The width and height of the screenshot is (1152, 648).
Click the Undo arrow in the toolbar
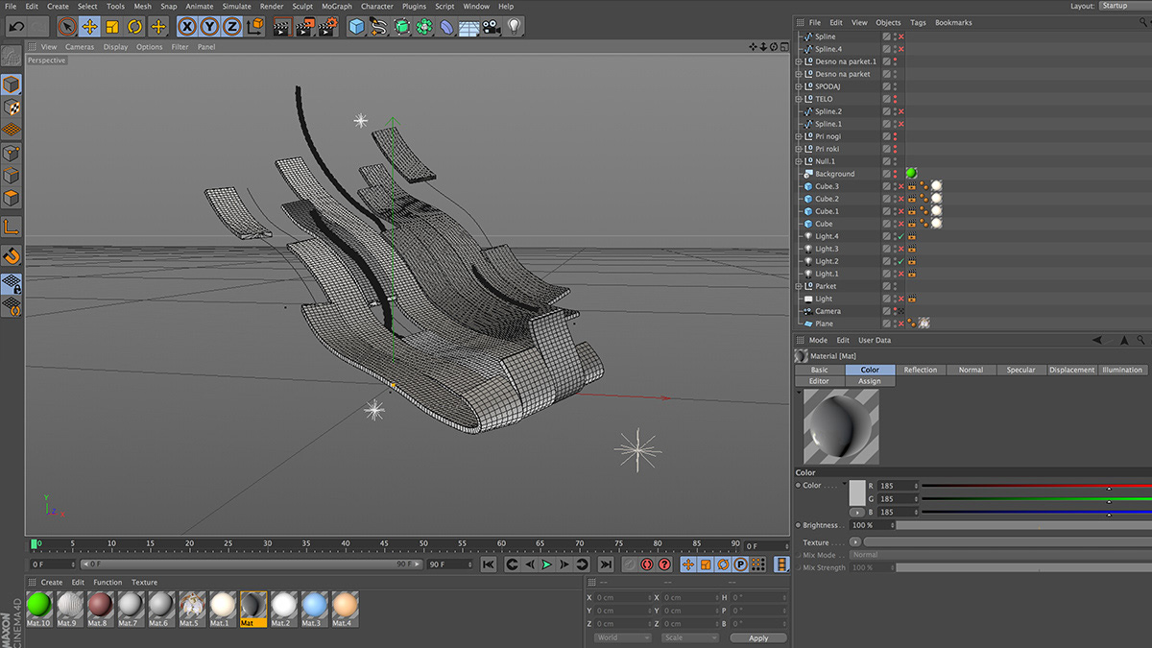pos(16,27)
